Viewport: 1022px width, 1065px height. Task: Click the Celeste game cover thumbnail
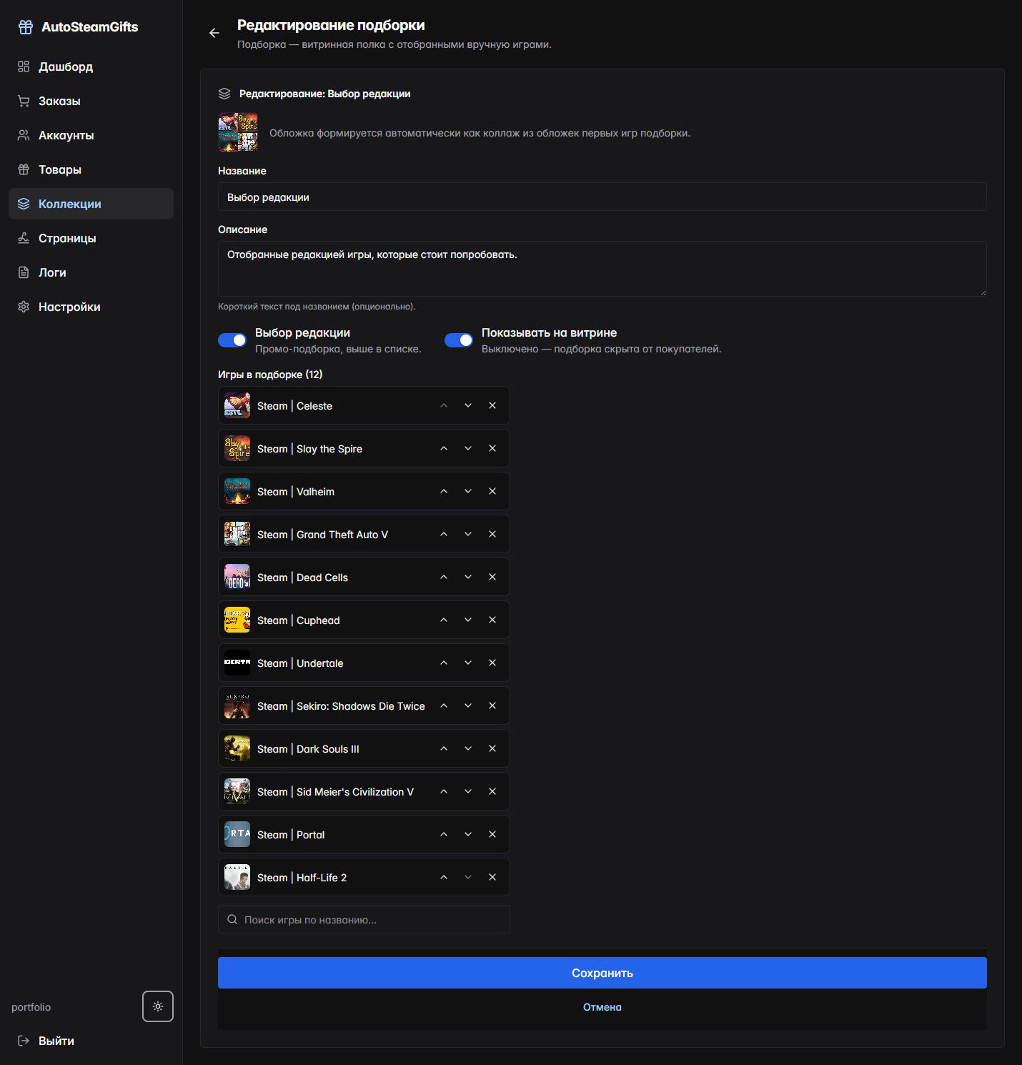tap(237, 405)
